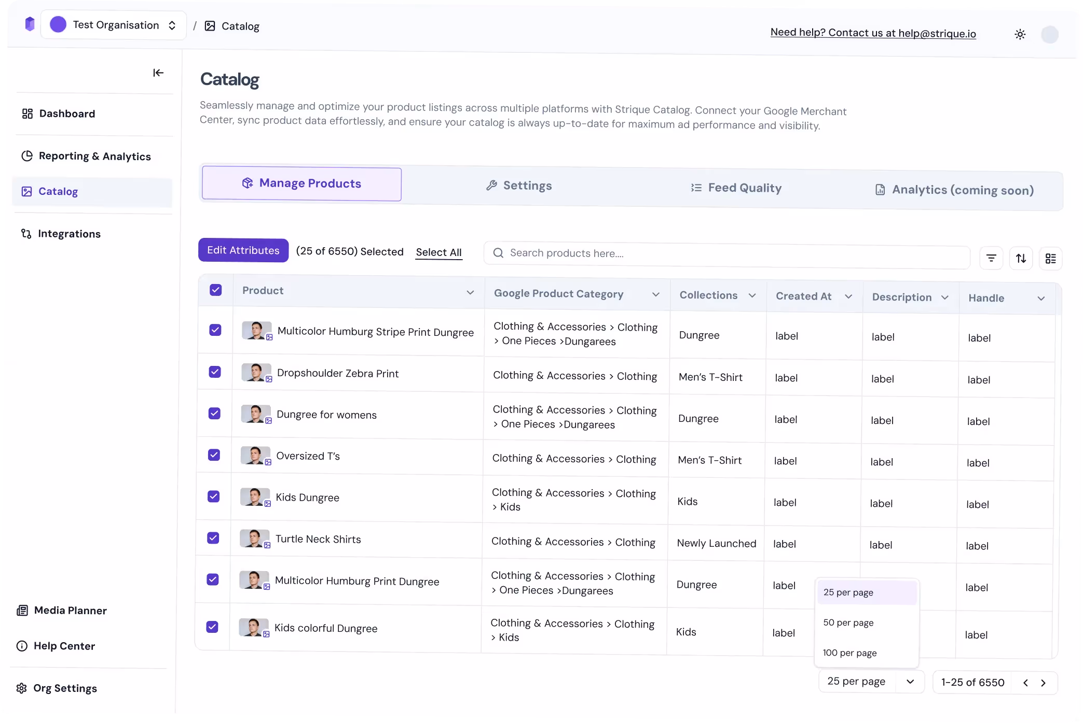The image size is (1083, 723).
Task: Click the Integrations sidebar icon
Action: (26, 234)
